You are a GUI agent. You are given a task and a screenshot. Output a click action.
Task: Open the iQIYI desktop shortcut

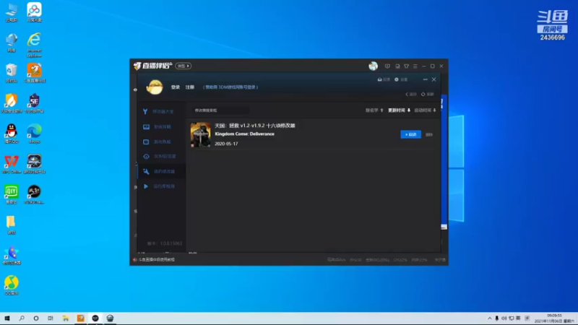coord(12,194)
